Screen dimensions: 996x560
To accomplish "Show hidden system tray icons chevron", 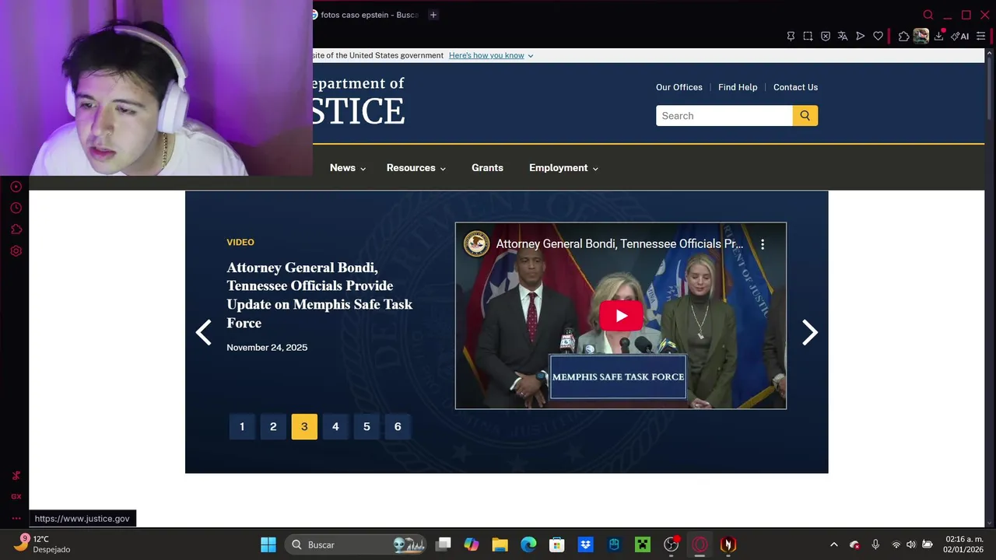I will tap(834, 544).
